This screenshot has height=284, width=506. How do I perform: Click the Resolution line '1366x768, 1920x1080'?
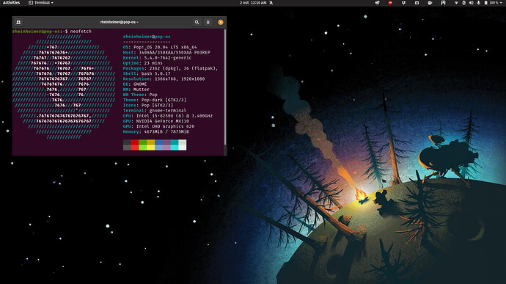(x=164, y=79)
